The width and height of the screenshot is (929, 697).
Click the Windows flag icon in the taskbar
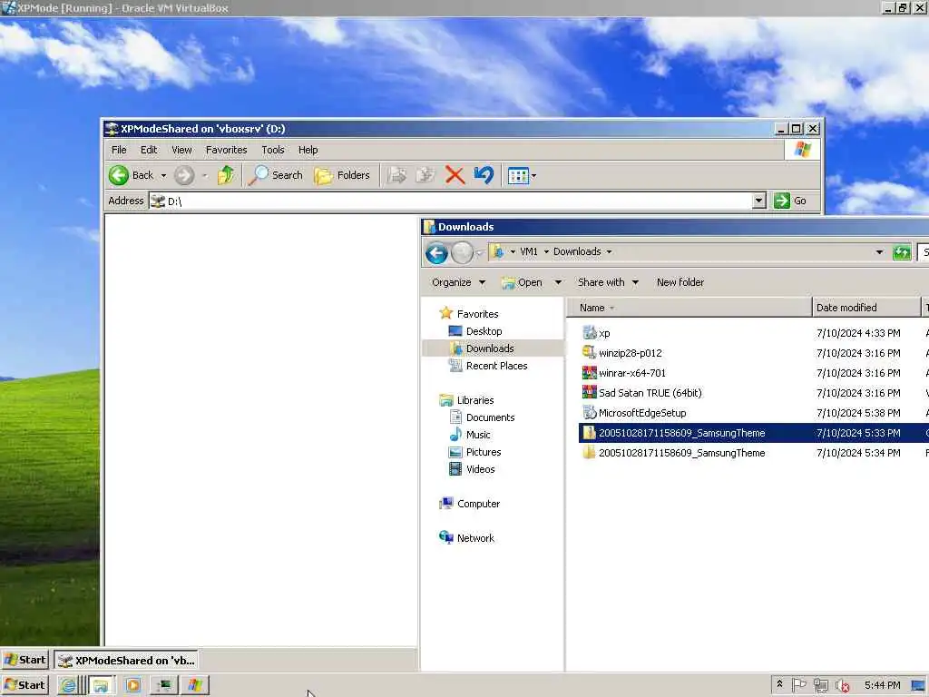click(196, 686)
